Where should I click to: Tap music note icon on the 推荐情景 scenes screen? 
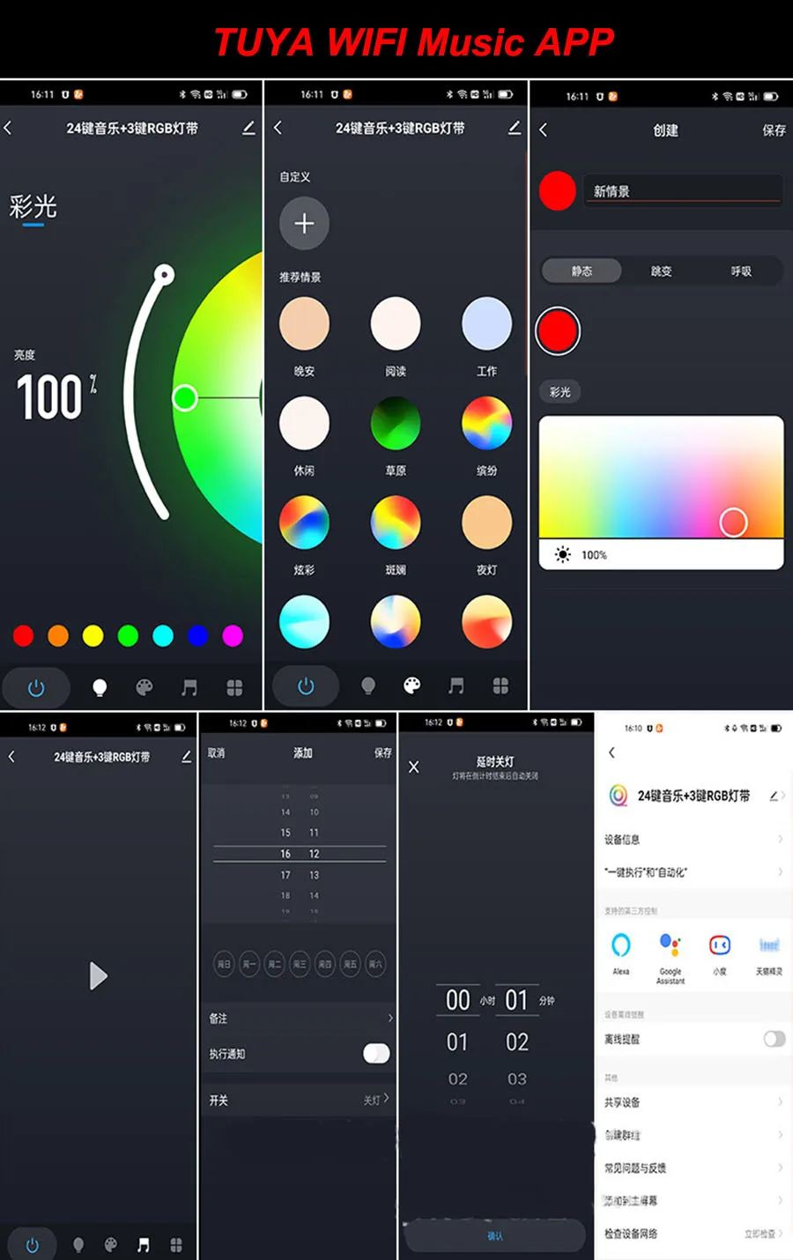click(456, 686)
